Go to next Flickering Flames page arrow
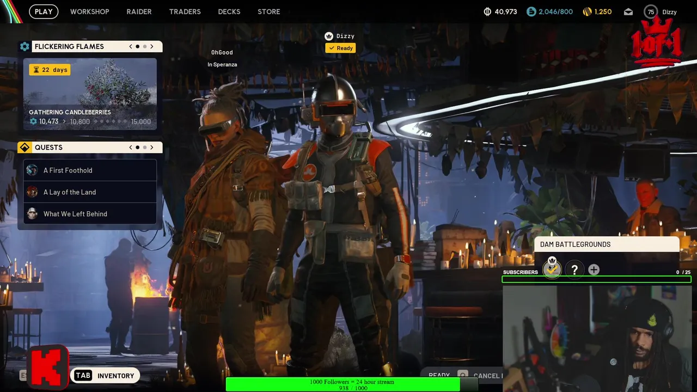The width and height of the screenshot is (697, 392). point(152,46)
